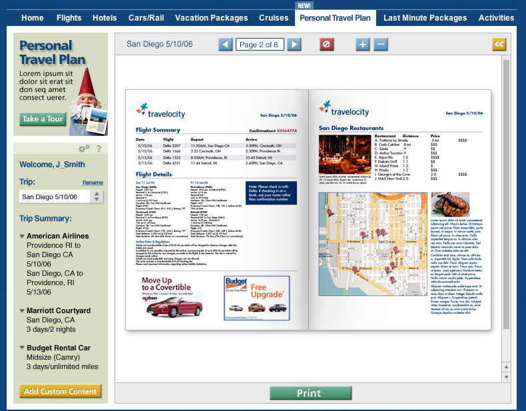Open help question mark icon
This screenshot has width=526, height=411.
tap(99, 149)
